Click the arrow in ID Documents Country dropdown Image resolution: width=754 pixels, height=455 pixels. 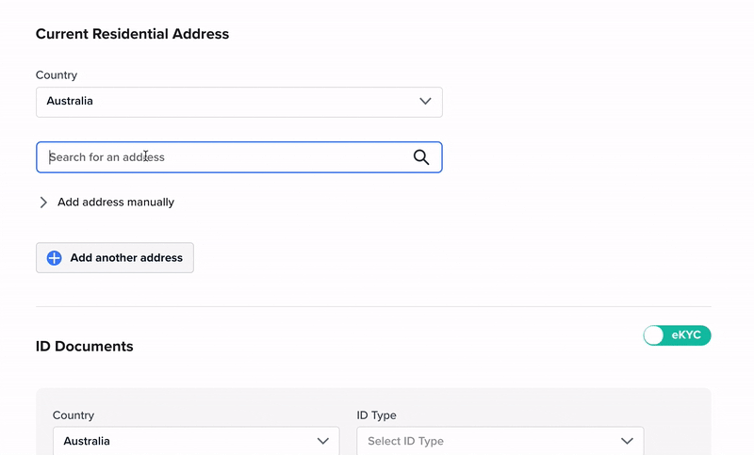pyautogui.click(x=323, y=441)
